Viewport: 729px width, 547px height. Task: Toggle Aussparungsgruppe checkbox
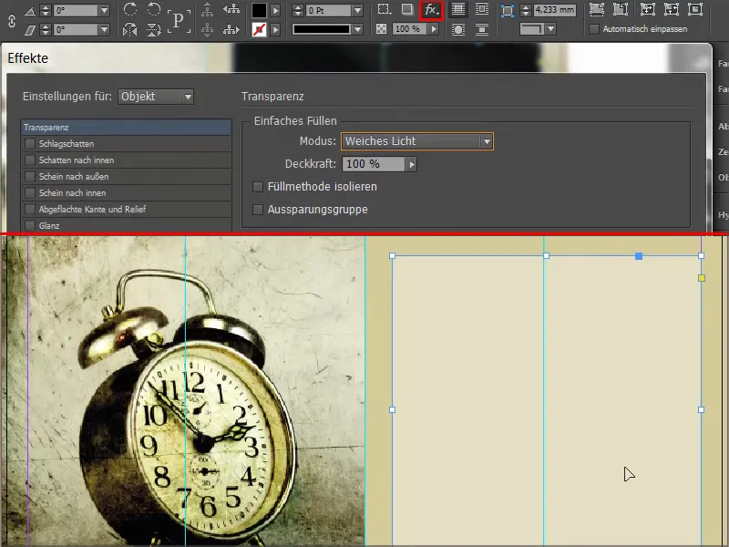[x=258, y=210]
